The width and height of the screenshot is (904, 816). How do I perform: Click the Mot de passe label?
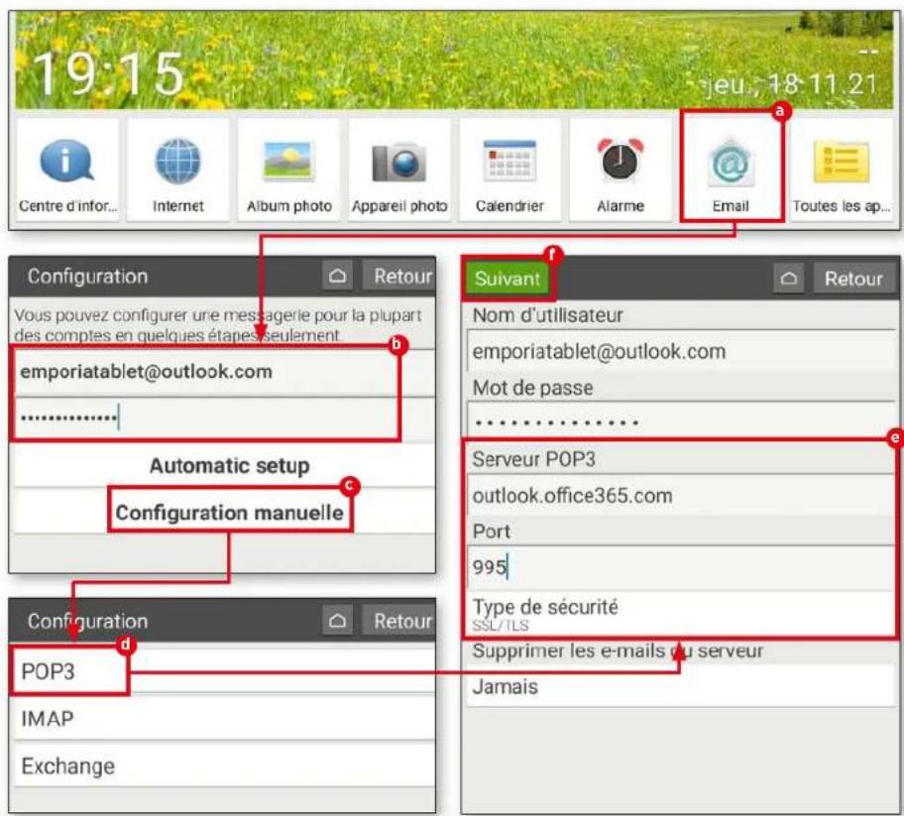click(x=532, y=388)
